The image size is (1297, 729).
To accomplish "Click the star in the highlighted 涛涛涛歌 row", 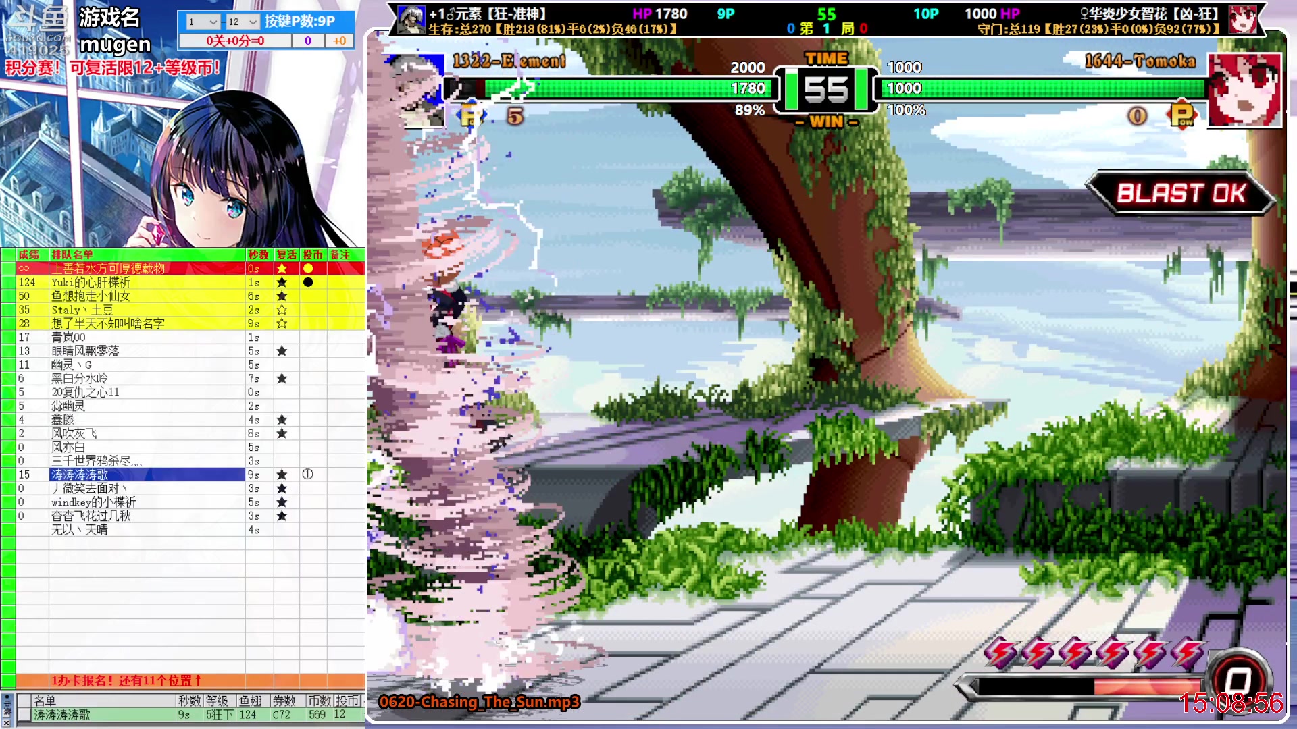I will pyautogui.click(x=282, y=475).
